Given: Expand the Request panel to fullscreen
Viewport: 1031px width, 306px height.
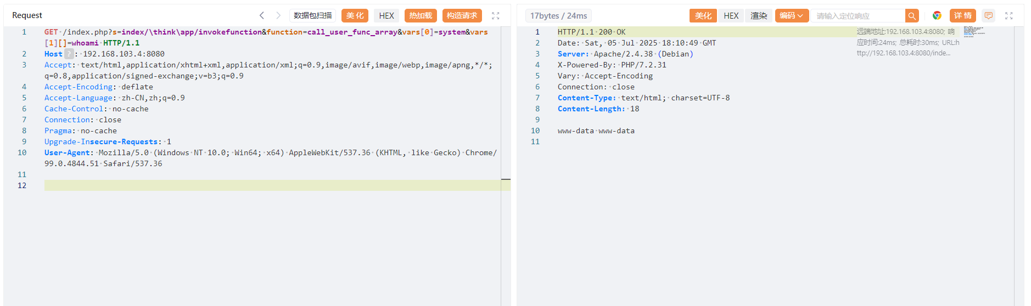Looking at the screenshot, I should coord(496,15).
